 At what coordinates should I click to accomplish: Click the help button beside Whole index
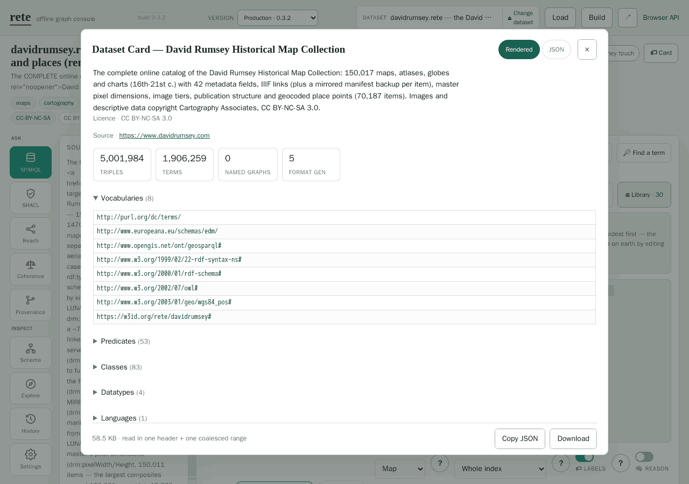coord(561,463)
